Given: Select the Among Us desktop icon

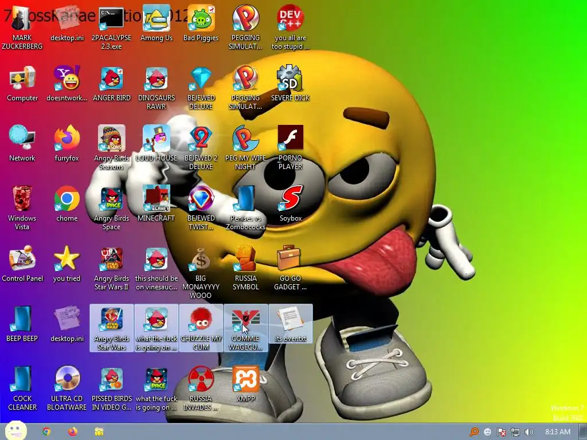Looking at the screenshot, I should pyautogui.click(x=156, y=23).
